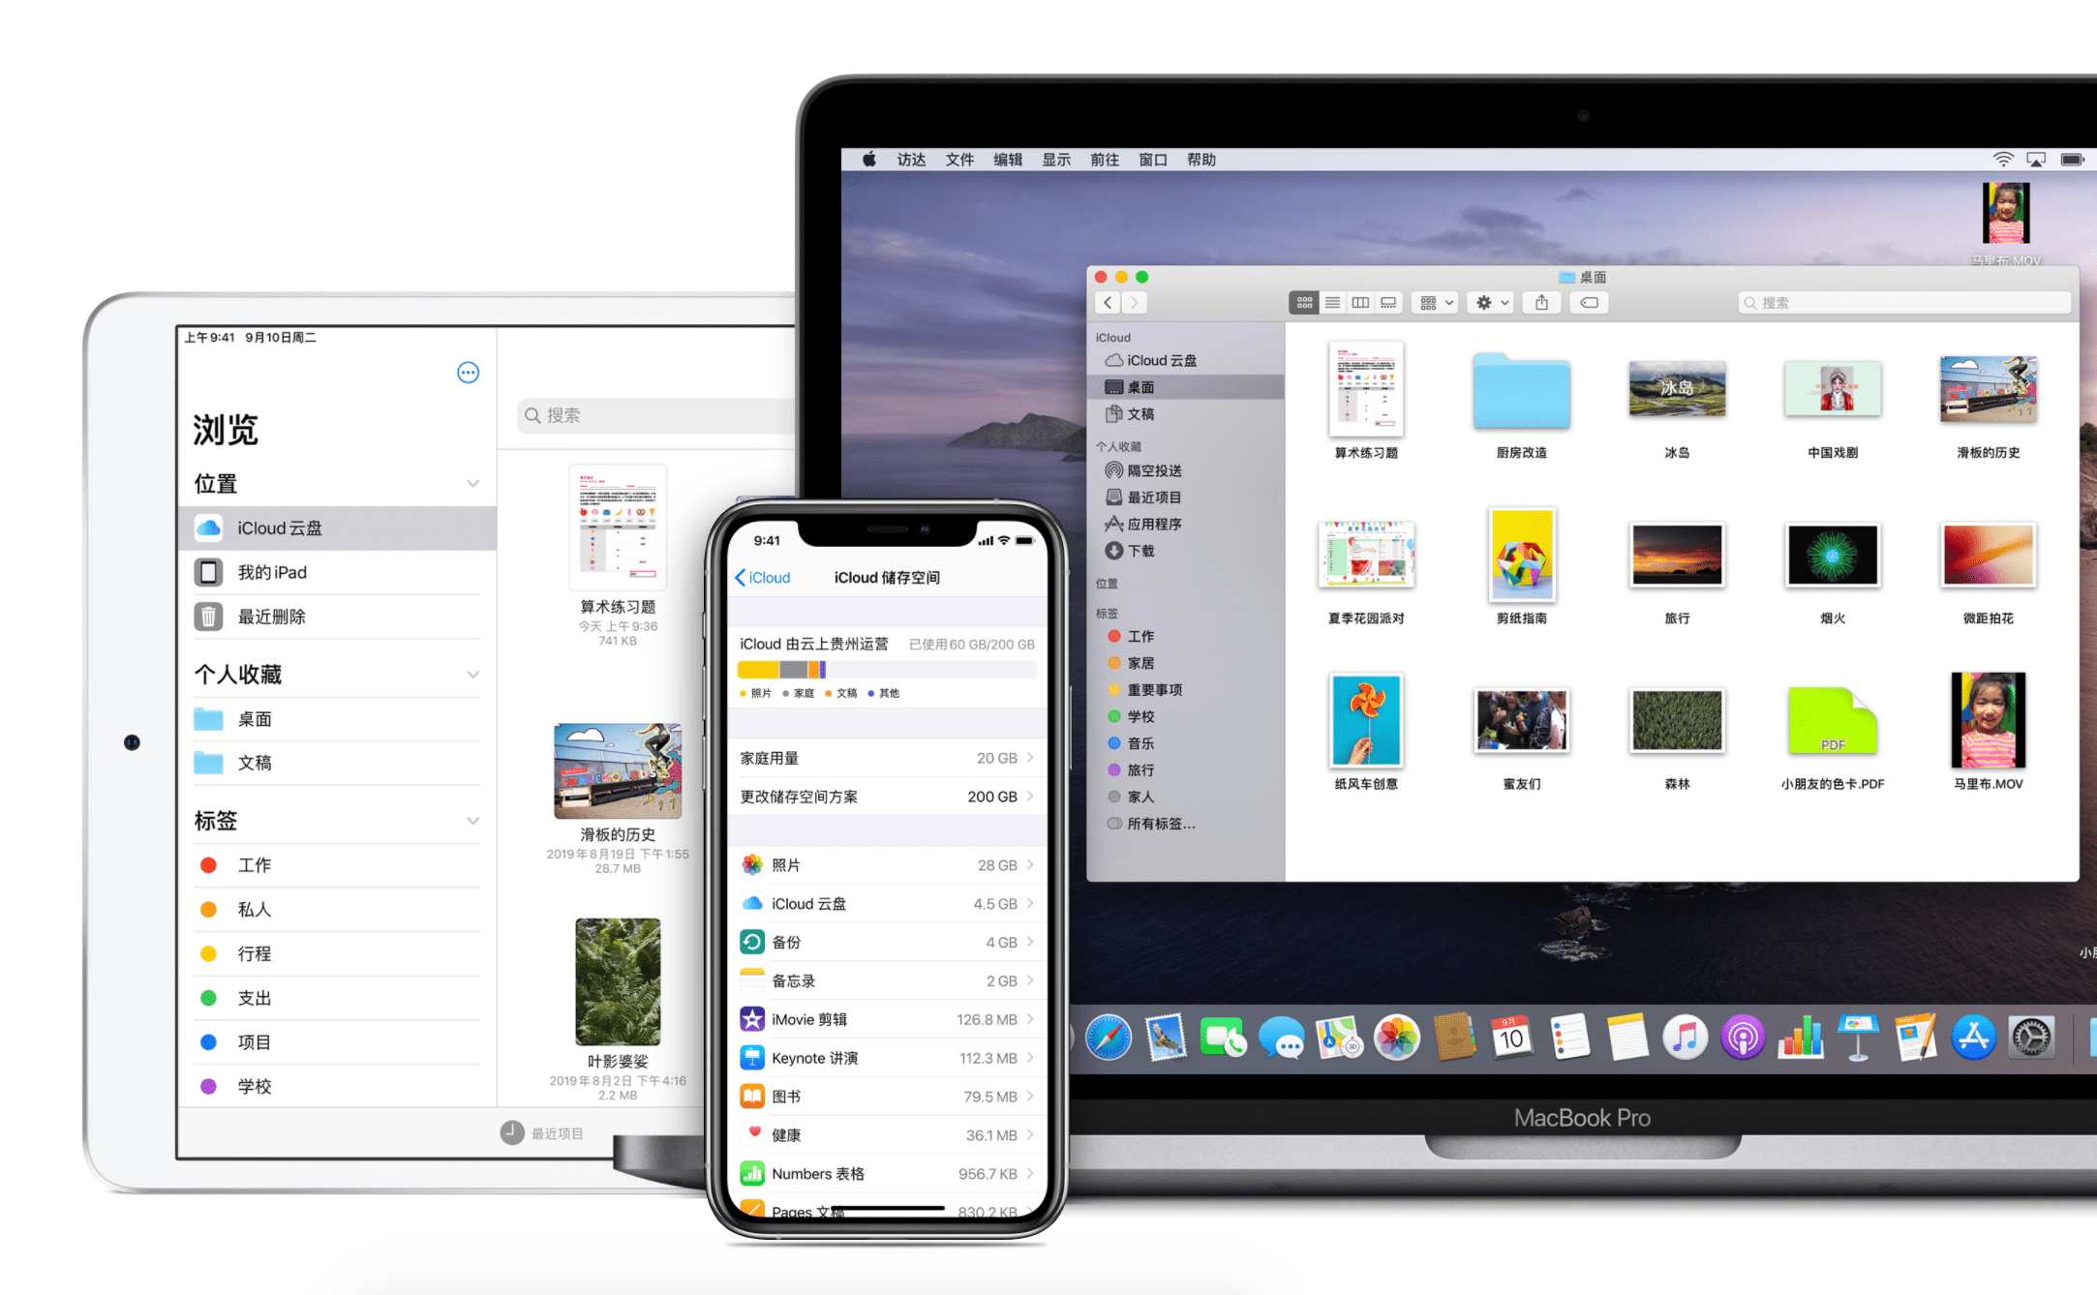The height and width of the screenshot is (1295, 2097).
Task: Open 最近删除 on iPad
Action: 338,617
